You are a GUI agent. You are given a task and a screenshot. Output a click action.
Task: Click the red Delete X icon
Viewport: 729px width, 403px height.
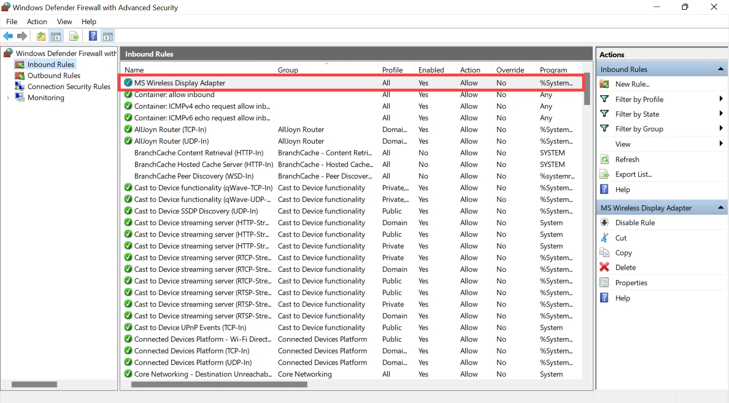pos(605,267)
